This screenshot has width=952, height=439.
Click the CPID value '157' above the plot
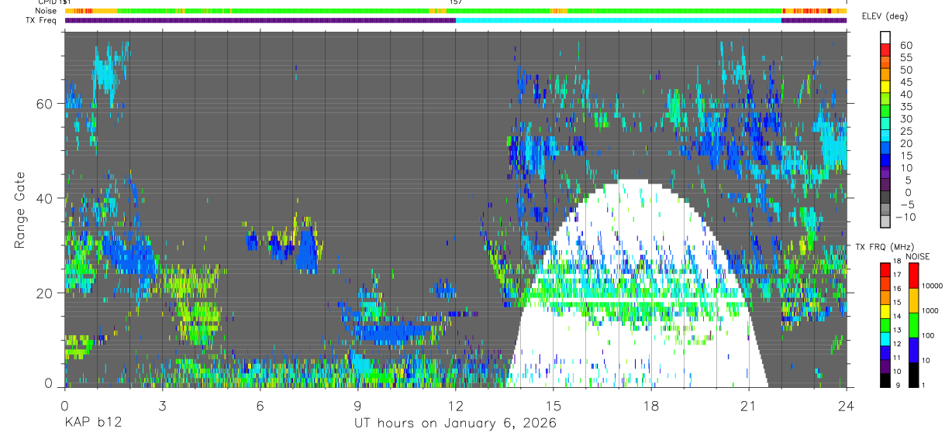[x=455, y=2]
